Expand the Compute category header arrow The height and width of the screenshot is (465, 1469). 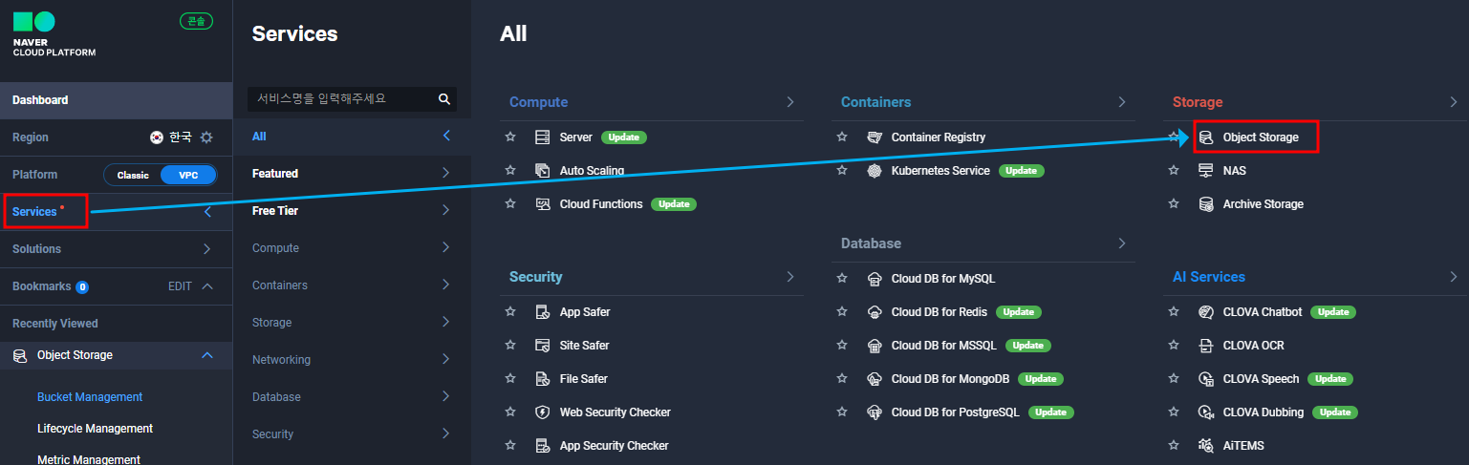[x=790, y=102]
